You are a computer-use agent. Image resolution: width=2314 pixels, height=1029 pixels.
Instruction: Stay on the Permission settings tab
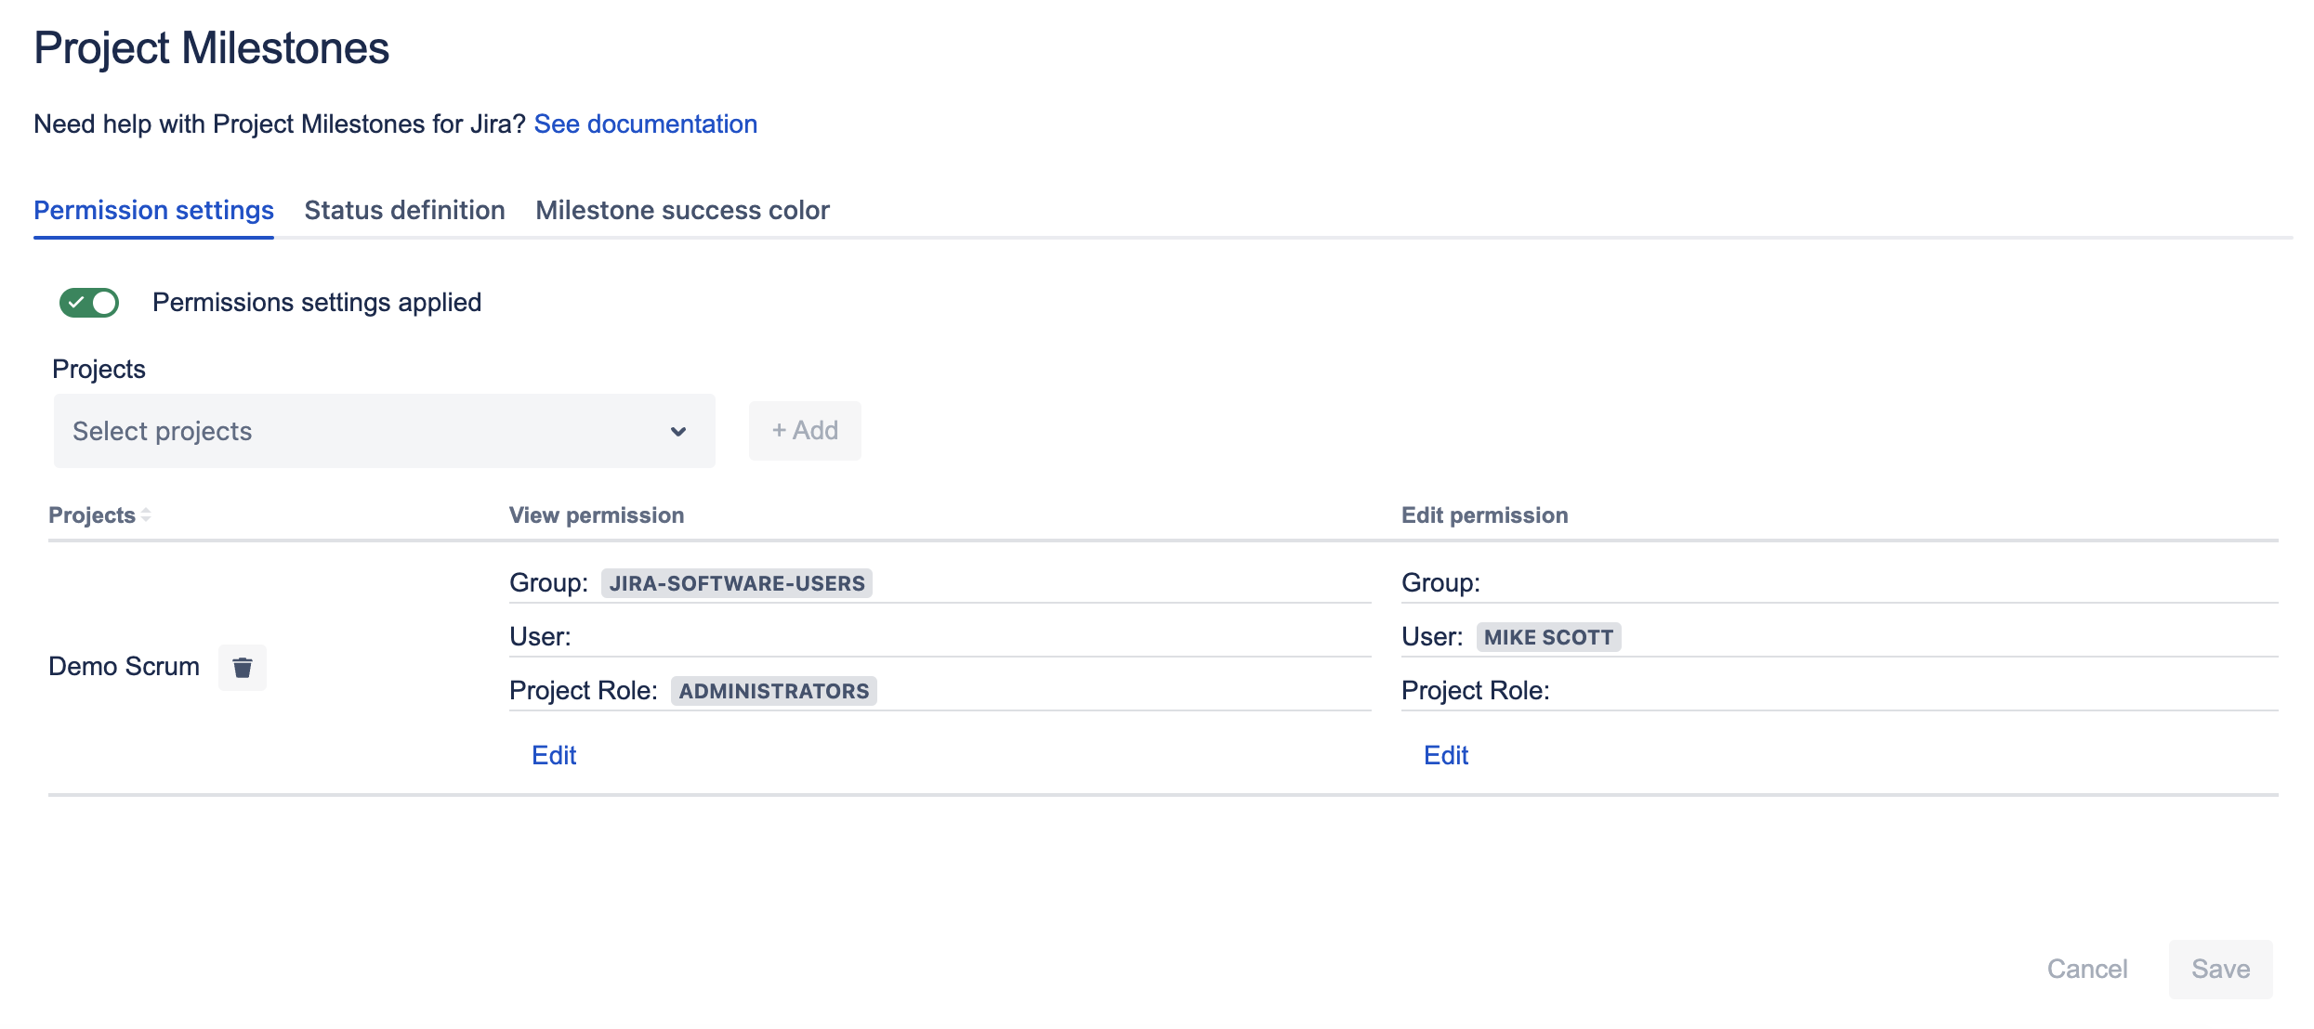[x=153, y=210]
